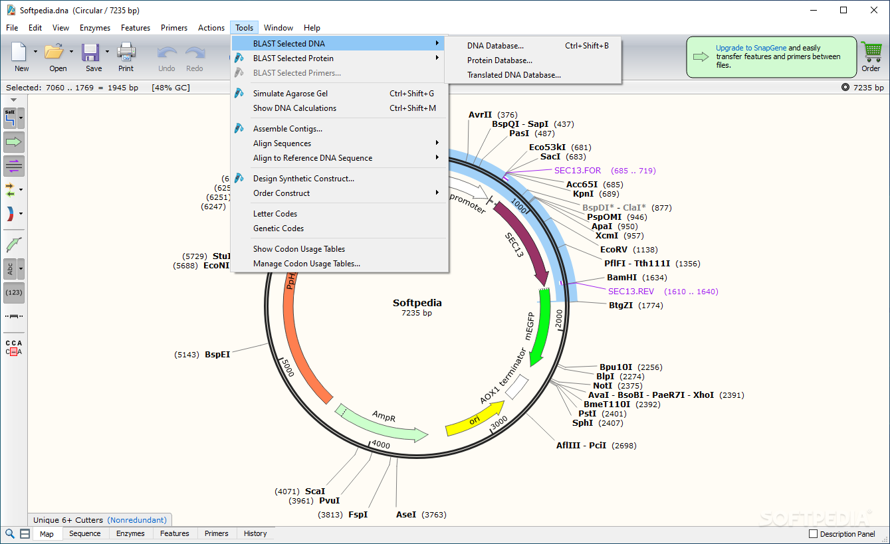Open dropdown arrow next to New button
This screenshot has height=544, width=890.
coord(35,51)
